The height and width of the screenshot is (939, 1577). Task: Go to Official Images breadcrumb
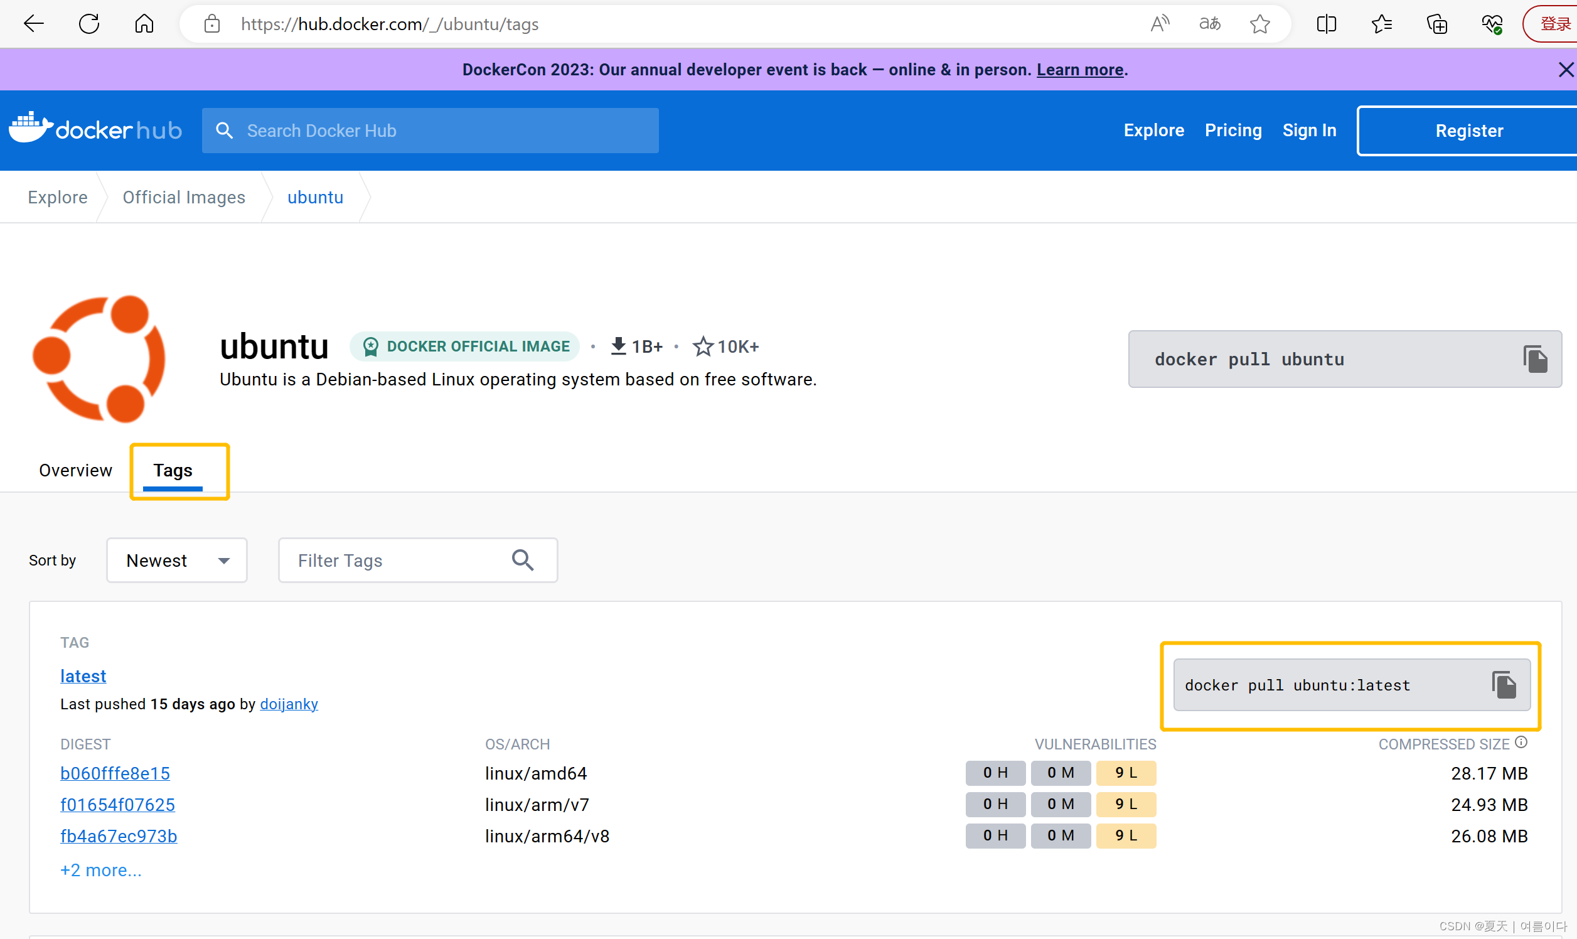(183, 197)
